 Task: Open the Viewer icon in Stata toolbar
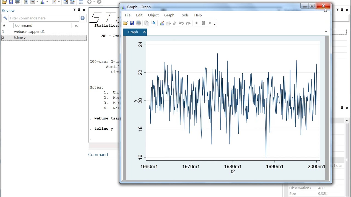pos(33,2)
